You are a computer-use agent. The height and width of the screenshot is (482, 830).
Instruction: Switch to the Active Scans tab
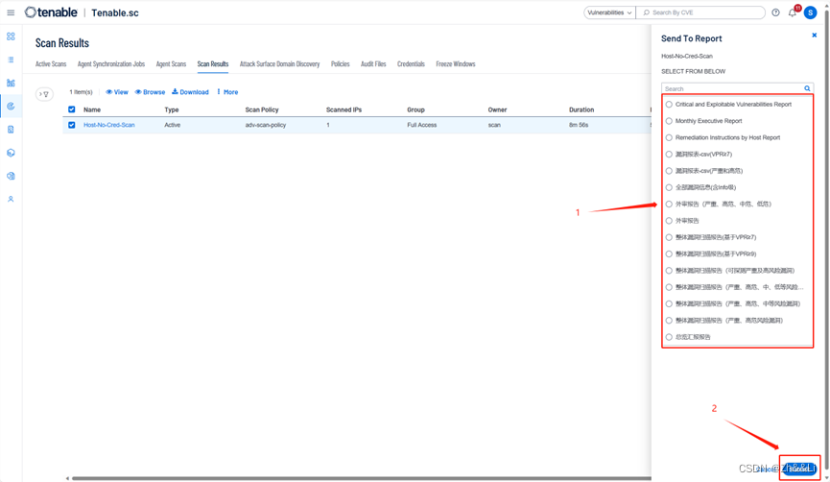click(x=51, y=64)
